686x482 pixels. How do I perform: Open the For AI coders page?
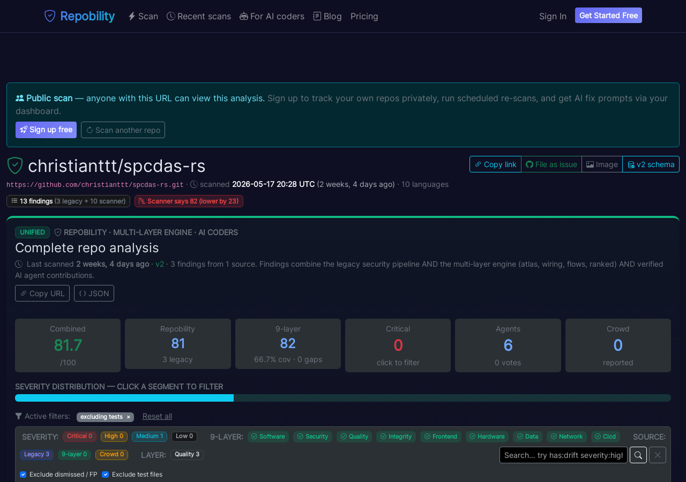(272, 16)
